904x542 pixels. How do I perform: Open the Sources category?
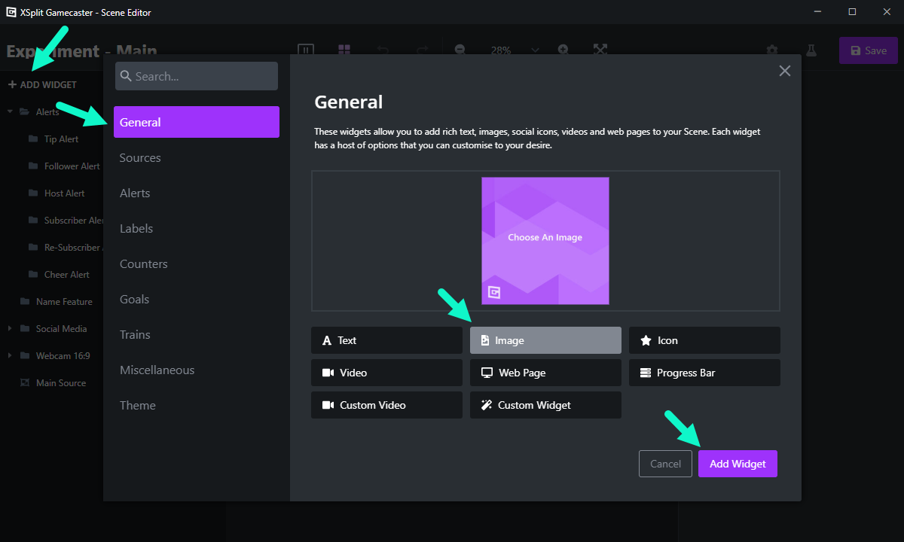[x=140, y=158]
